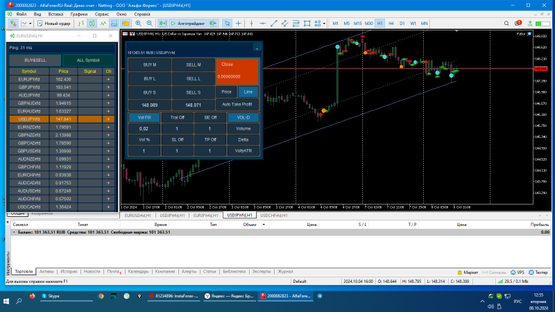Viewport: 555px width, 312px height.
Task: Toggle the Алготрейдинг algo trading button
Action: click(x=188, y=24)
